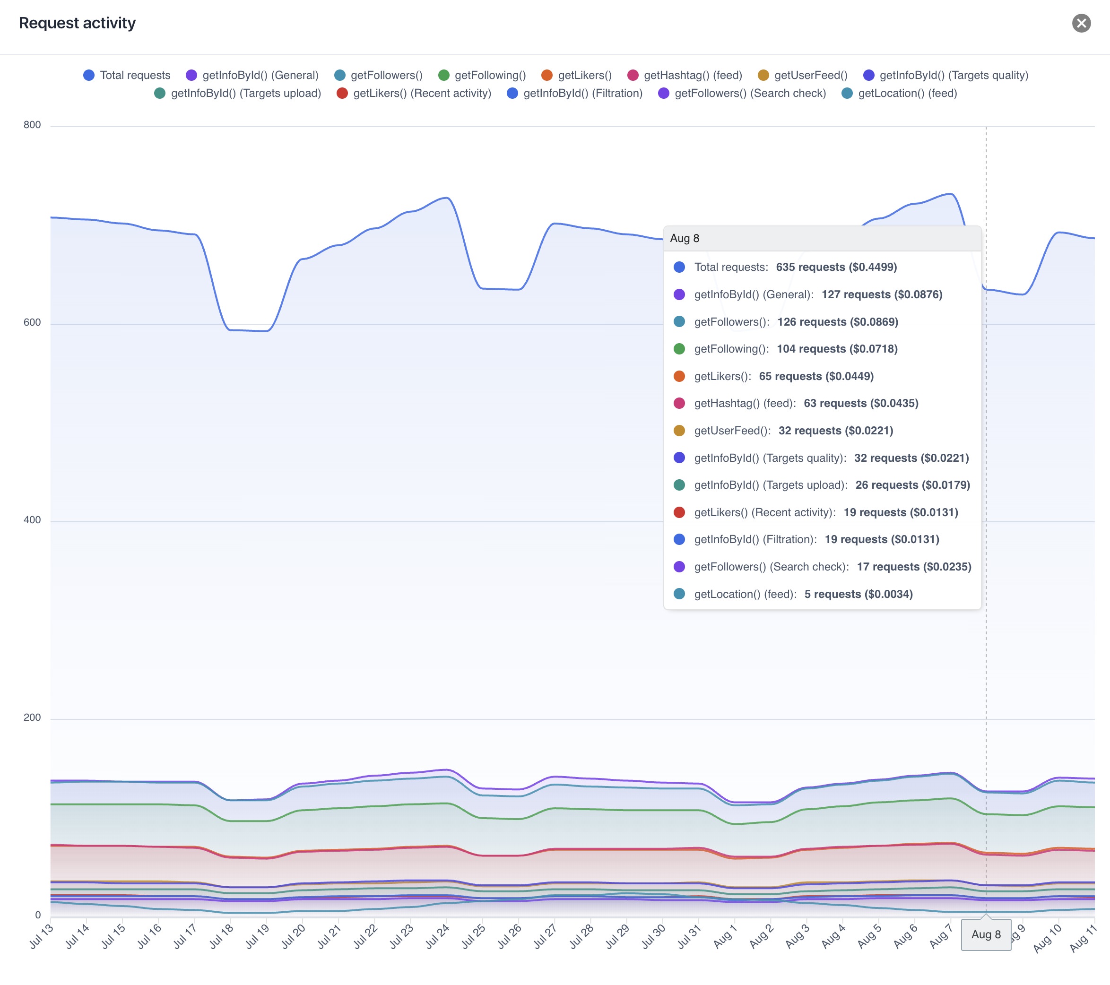This screenshot has width=1110, height=985.
Task: Toggle getUserFeed() legend entry
Action: tap(802, 75)
